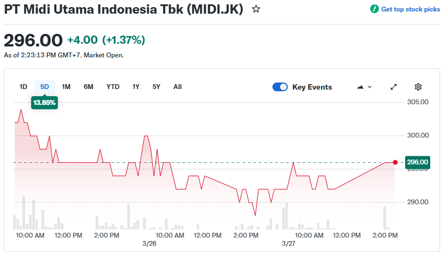Expand the chart type dropdown chevron
Image resolution: width=445 pixels, height=253 pixels.
370,87
